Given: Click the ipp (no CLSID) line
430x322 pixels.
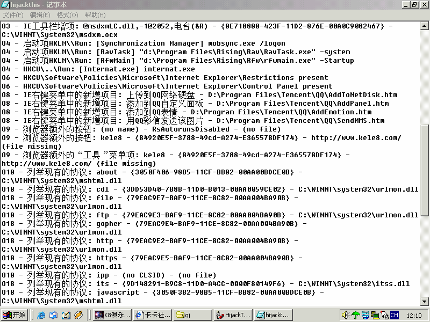Looking at the screenshot, I should click(x=109, y=275).
